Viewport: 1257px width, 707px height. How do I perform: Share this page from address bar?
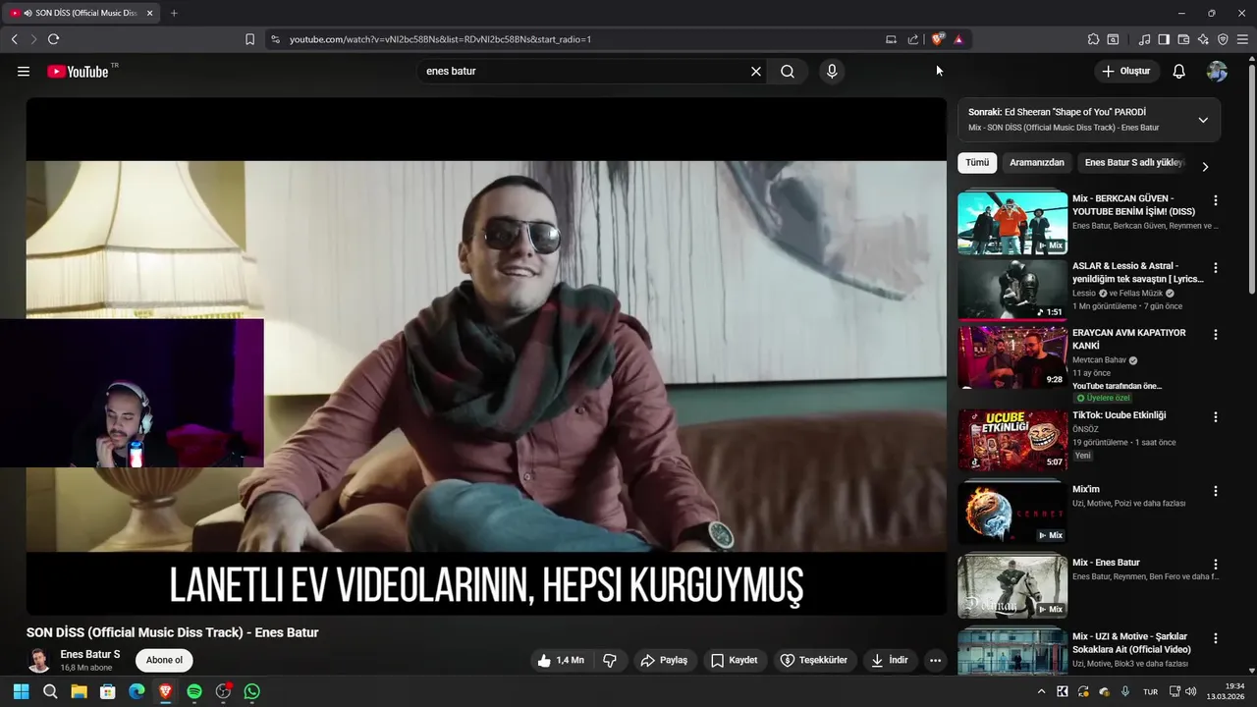pyautogui.click(x=913, y=39)
